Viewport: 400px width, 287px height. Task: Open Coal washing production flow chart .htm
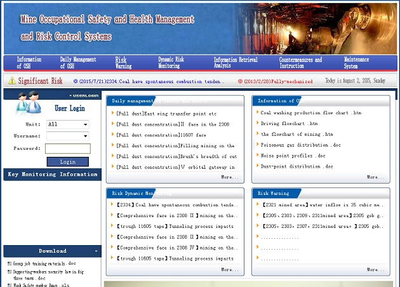[311, 113]
